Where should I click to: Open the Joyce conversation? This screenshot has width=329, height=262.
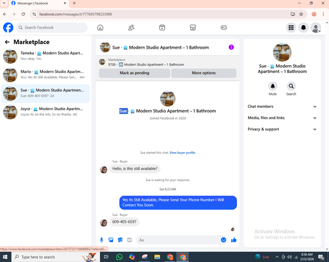pos(45,112)
